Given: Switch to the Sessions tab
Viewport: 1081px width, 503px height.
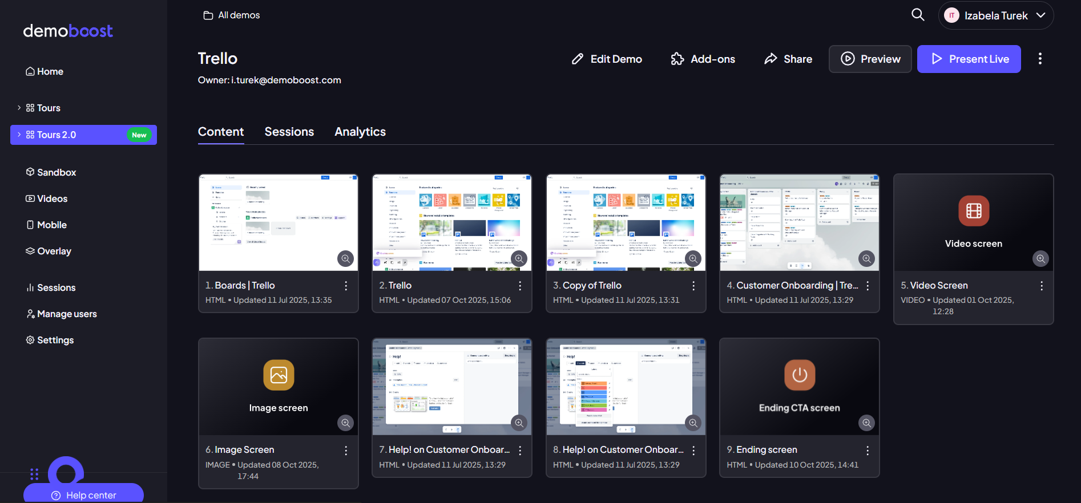Looking at the screenshot, I should pos(289,132).
